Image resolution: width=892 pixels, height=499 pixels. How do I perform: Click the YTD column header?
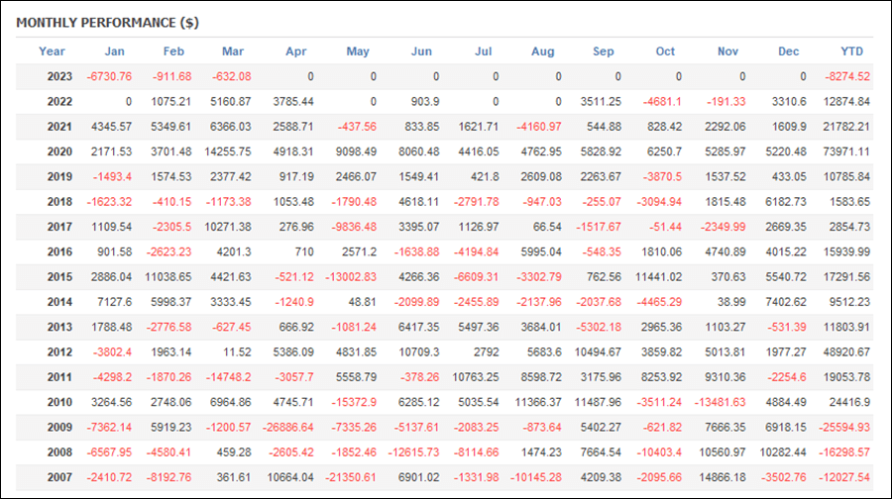(x=851, y=51)
